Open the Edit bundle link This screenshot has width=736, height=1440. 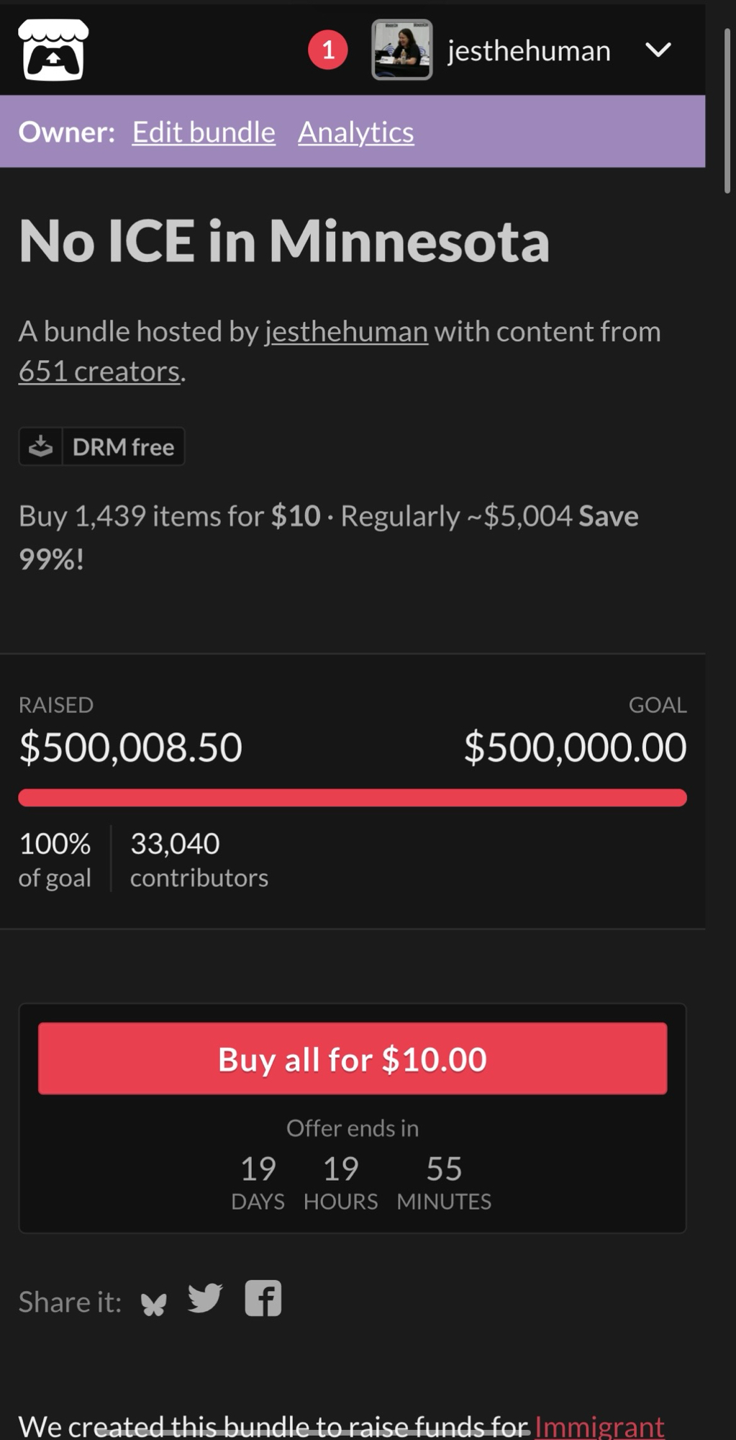pyautogui.click(x=204, y=132)
